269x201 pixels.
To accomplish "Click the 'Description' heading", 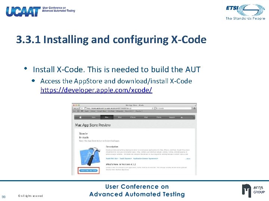I will 112,147.
